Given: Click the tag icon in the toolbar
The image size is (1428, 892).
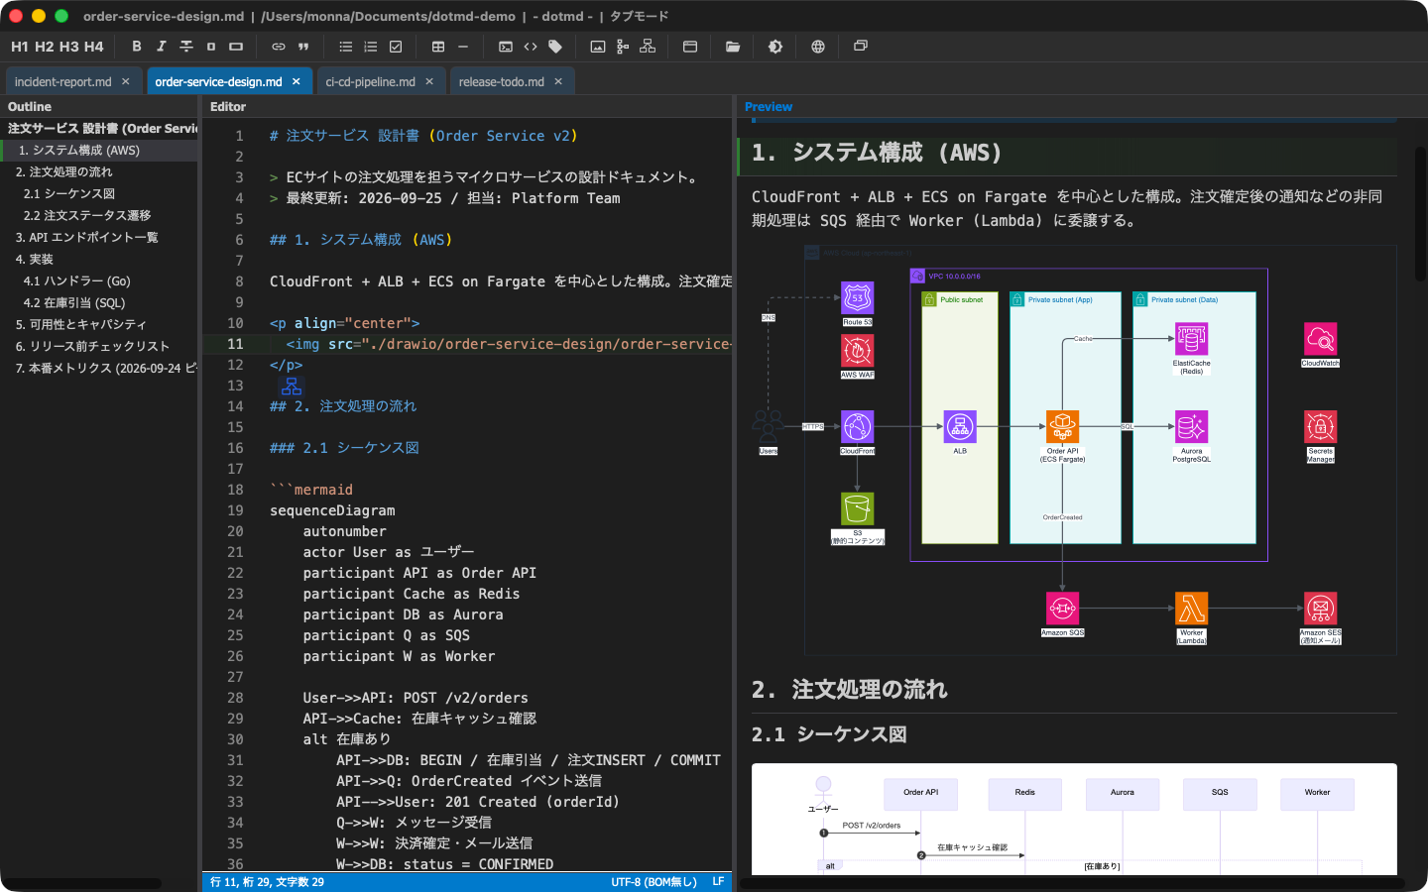Looking at the screenshot, I should point(555,47).
